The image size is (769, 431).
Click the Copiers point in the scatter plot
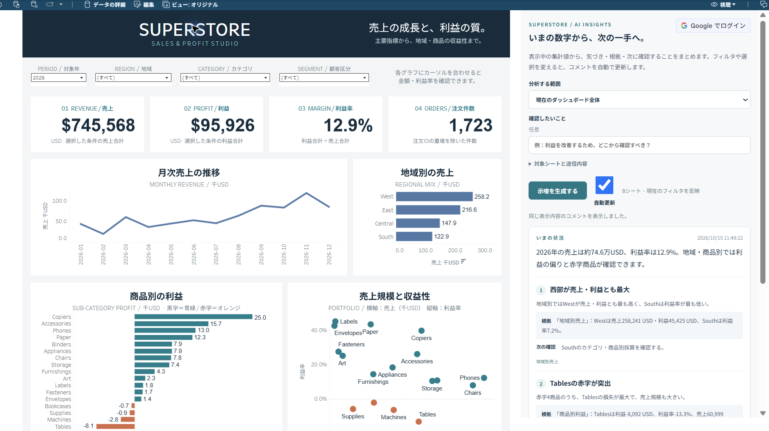click(x=421, y=331)
